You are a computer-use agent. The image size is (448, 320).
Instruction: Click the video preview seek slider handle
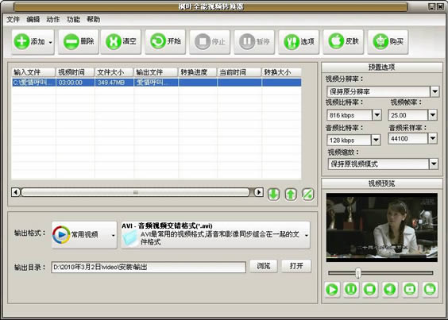[358, 273]
